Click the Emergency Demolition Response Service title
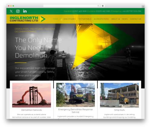 (x=75, y=111)
